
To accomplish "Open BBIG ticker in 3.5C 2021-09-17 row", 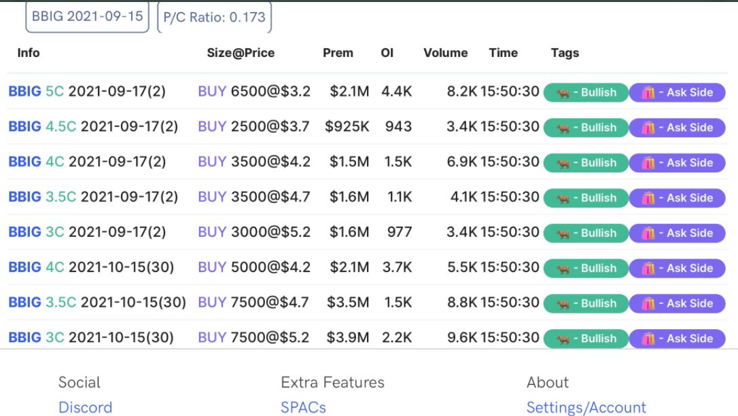I will (25, 197).
